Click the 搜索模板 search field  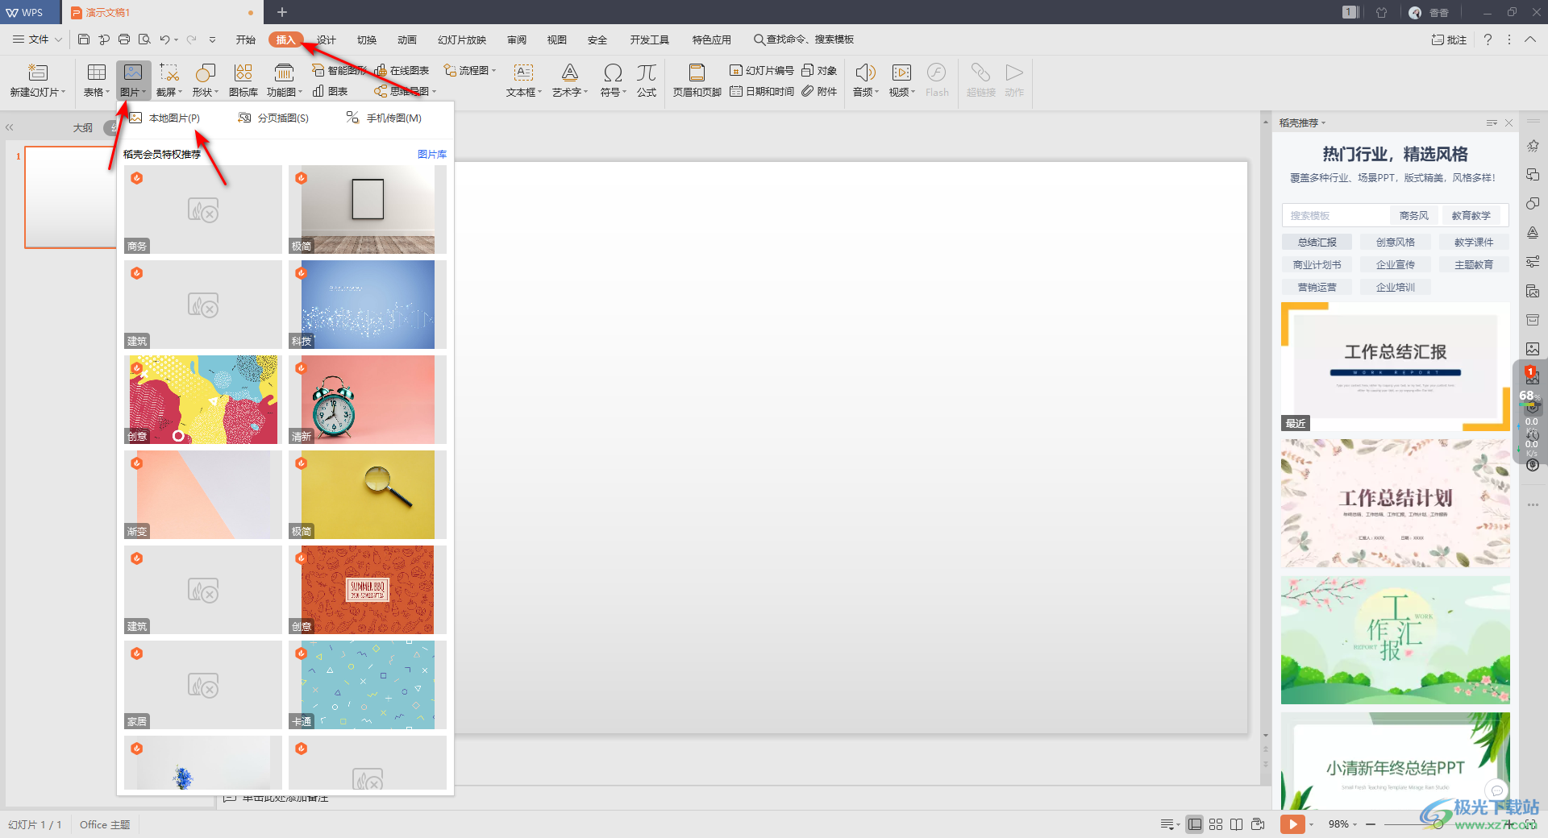tap(1337, 215)
